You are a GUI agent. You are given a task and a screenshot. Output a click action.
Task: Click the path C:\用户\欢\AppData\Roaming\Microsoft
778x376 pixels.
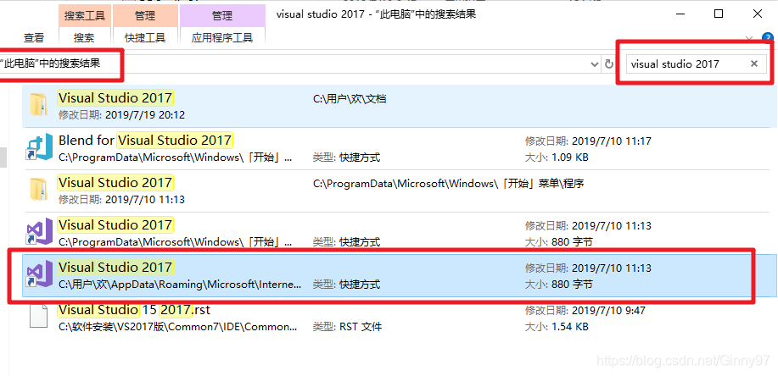pyautogui.click(x=180, y=285)
